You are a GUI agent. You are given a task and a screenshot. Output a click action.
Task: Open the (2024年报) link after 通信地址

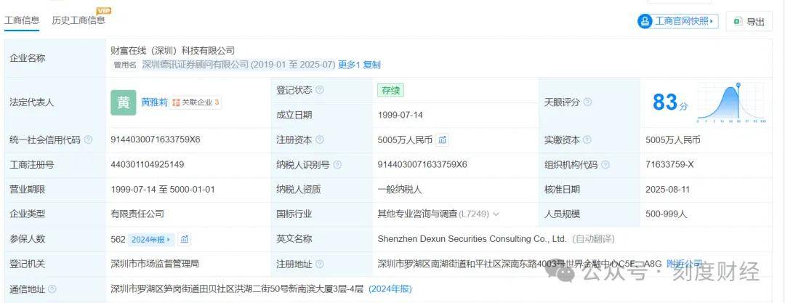[x=390, y=289]
